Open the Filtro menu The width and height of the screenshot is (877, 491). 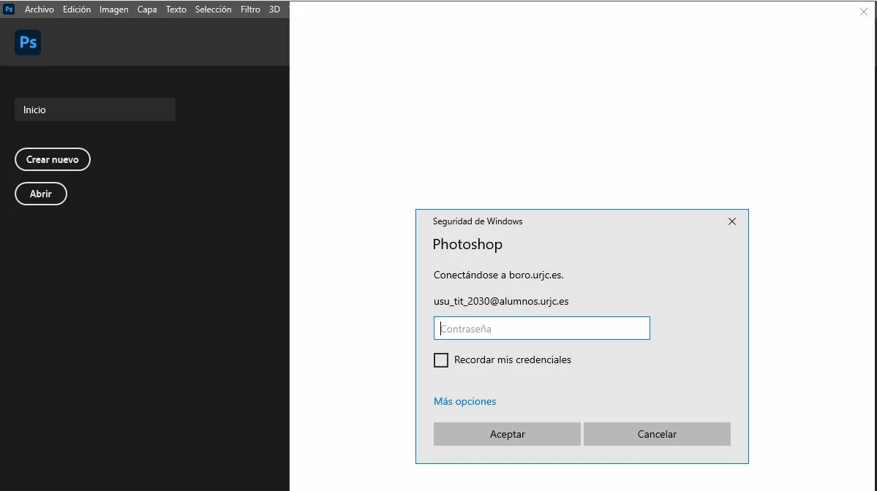[x=250, y=9]
